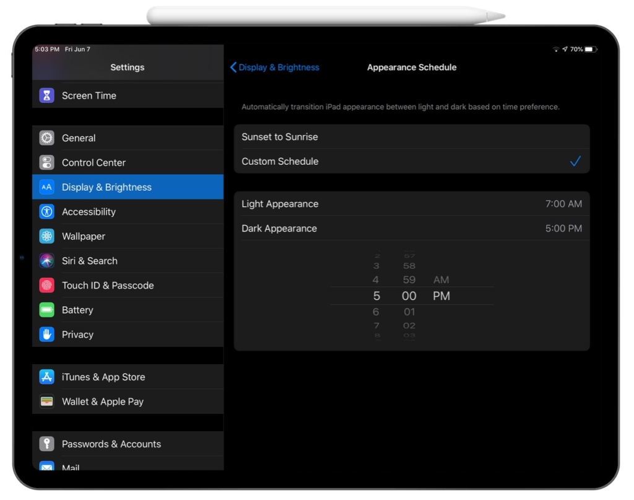Select AM on the time picker wheel
This screenshot has width=634, height=500.
tap(441, 280)
